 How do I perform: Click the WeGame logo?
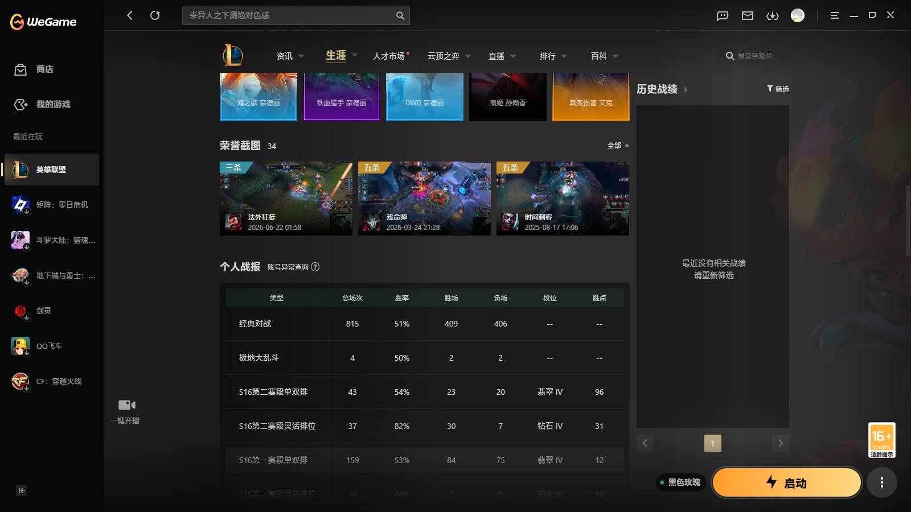click(43, 22)
